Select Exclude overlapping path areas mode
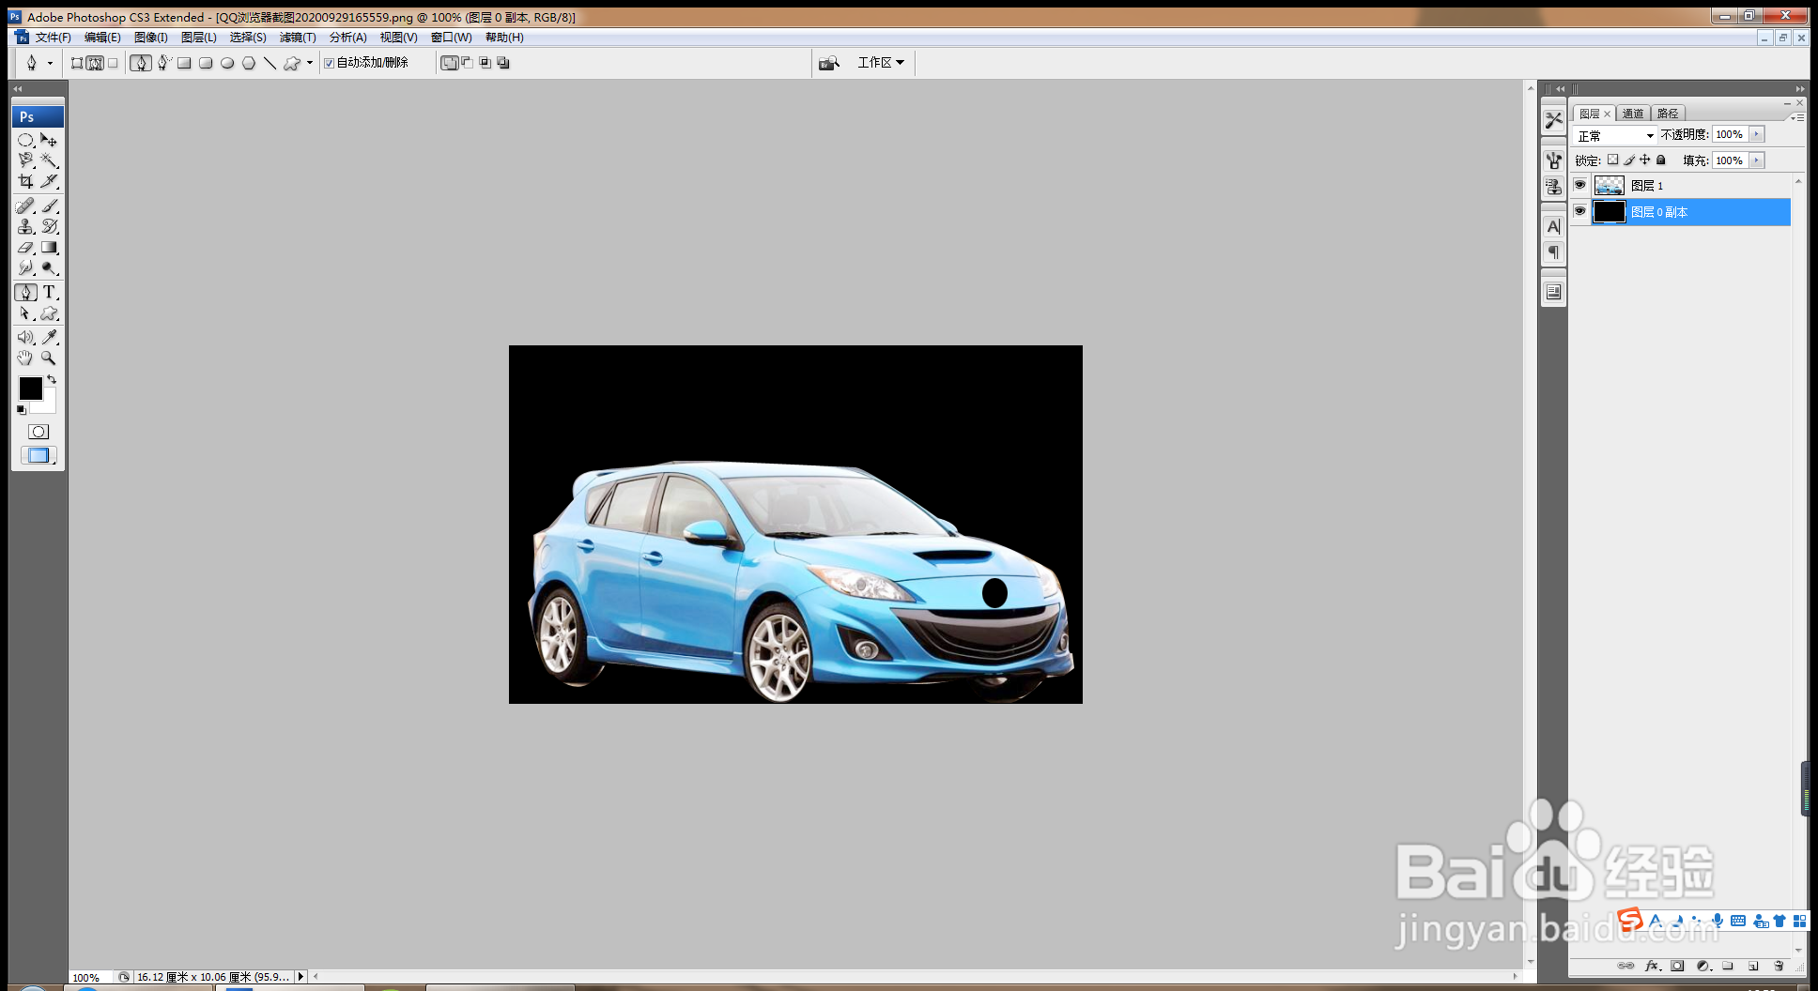 pos(503,63)
